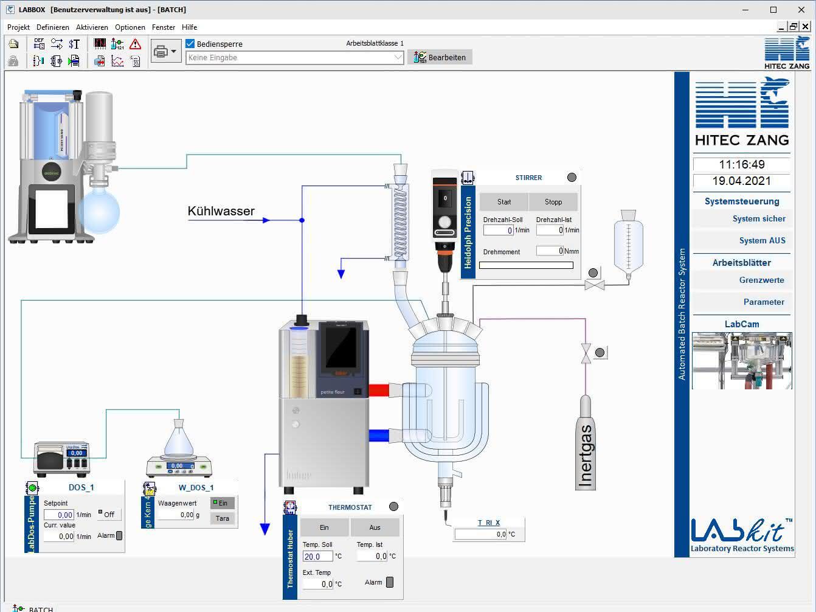Image resolution: width=816 pixels, height=612 pixels.
Task: Click the Thermostat Alarm indicator
Action: (390, 582)
